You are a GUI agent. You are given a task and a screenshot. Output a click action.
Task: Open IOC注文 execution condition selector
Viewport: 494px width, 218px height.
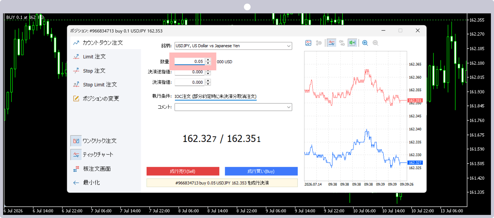pyautogui.click(x=216, y=96)
